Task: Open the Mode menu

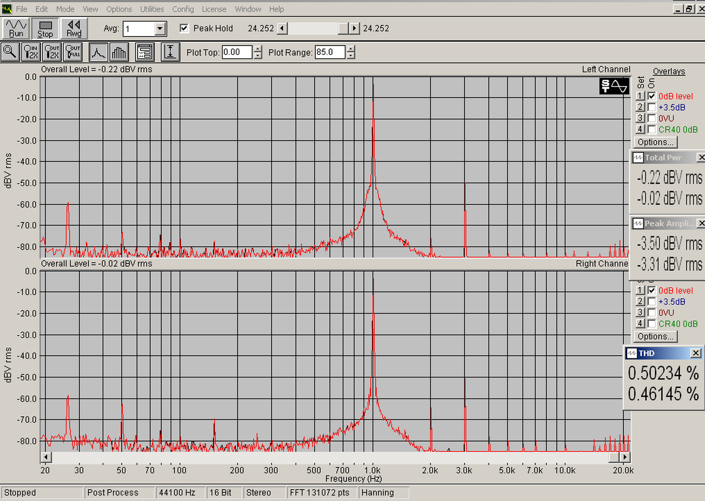Action: coord(65,9)
